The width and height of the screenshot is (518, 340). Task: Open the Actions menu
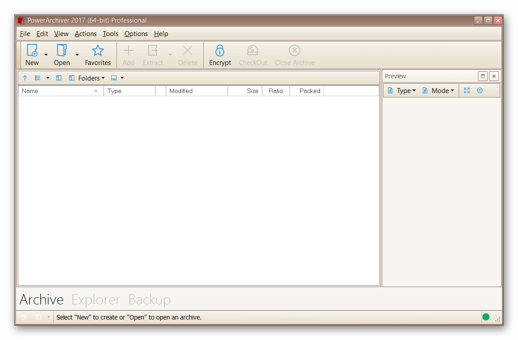[85, 34]
